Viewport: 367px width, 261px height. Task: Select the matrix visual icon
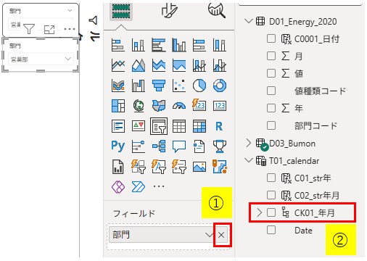[199, 126]
